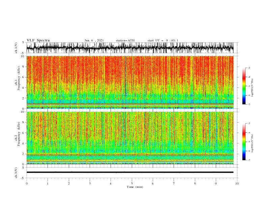Click inside the ch.2 spectrogram panel
Image resolution: width=267 pixels, height=206 pixels.
[x=130, y=138]
